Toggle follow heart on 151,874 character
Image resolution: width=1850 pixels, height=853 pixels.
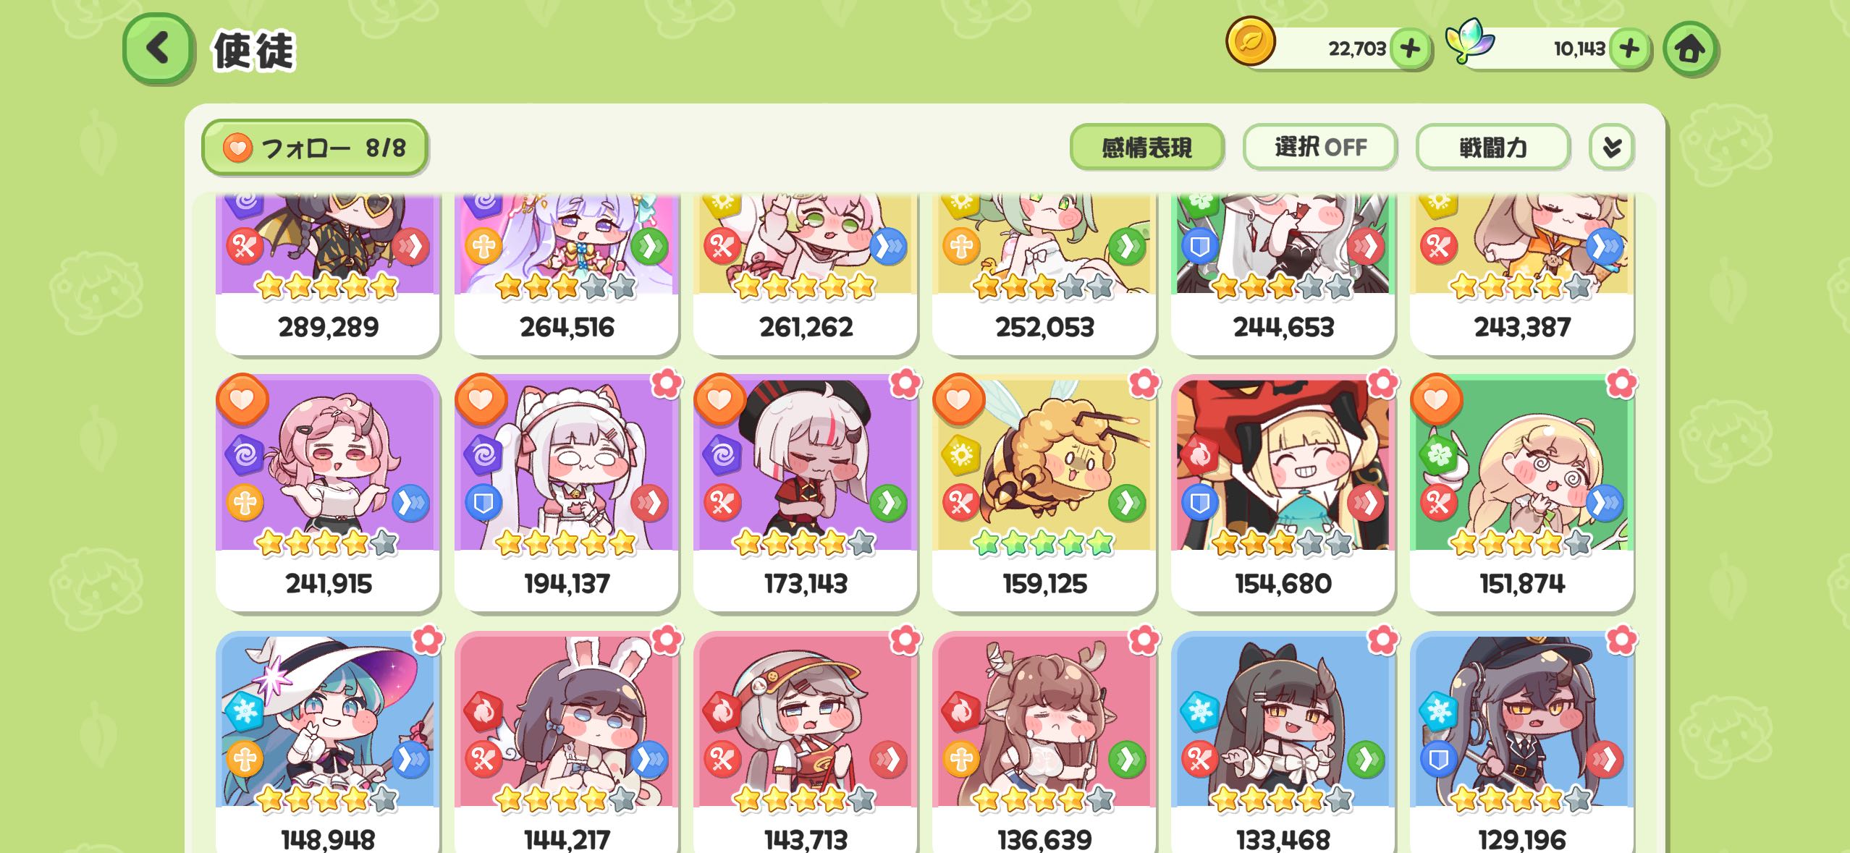pyautogui.click(x=1437, y=399)
